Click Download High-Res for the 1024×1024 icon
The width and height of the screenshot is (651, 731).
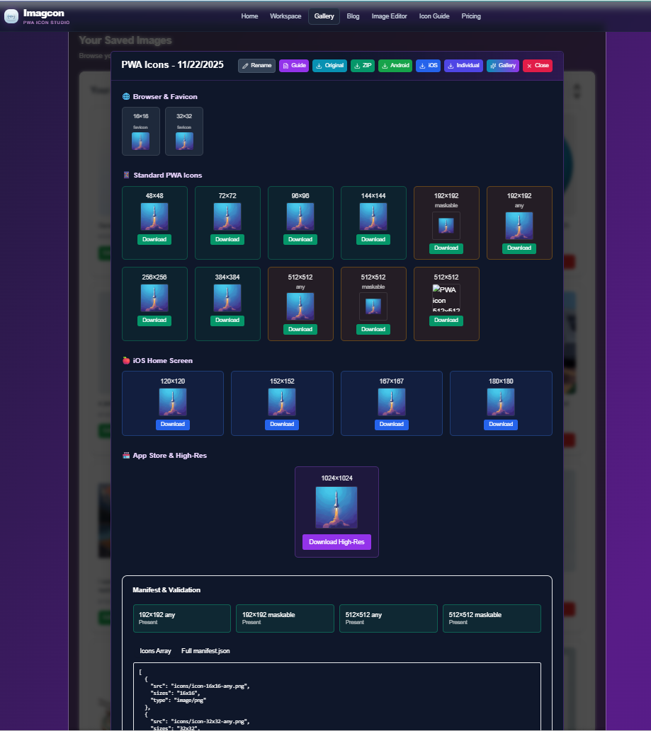[336, 541]
